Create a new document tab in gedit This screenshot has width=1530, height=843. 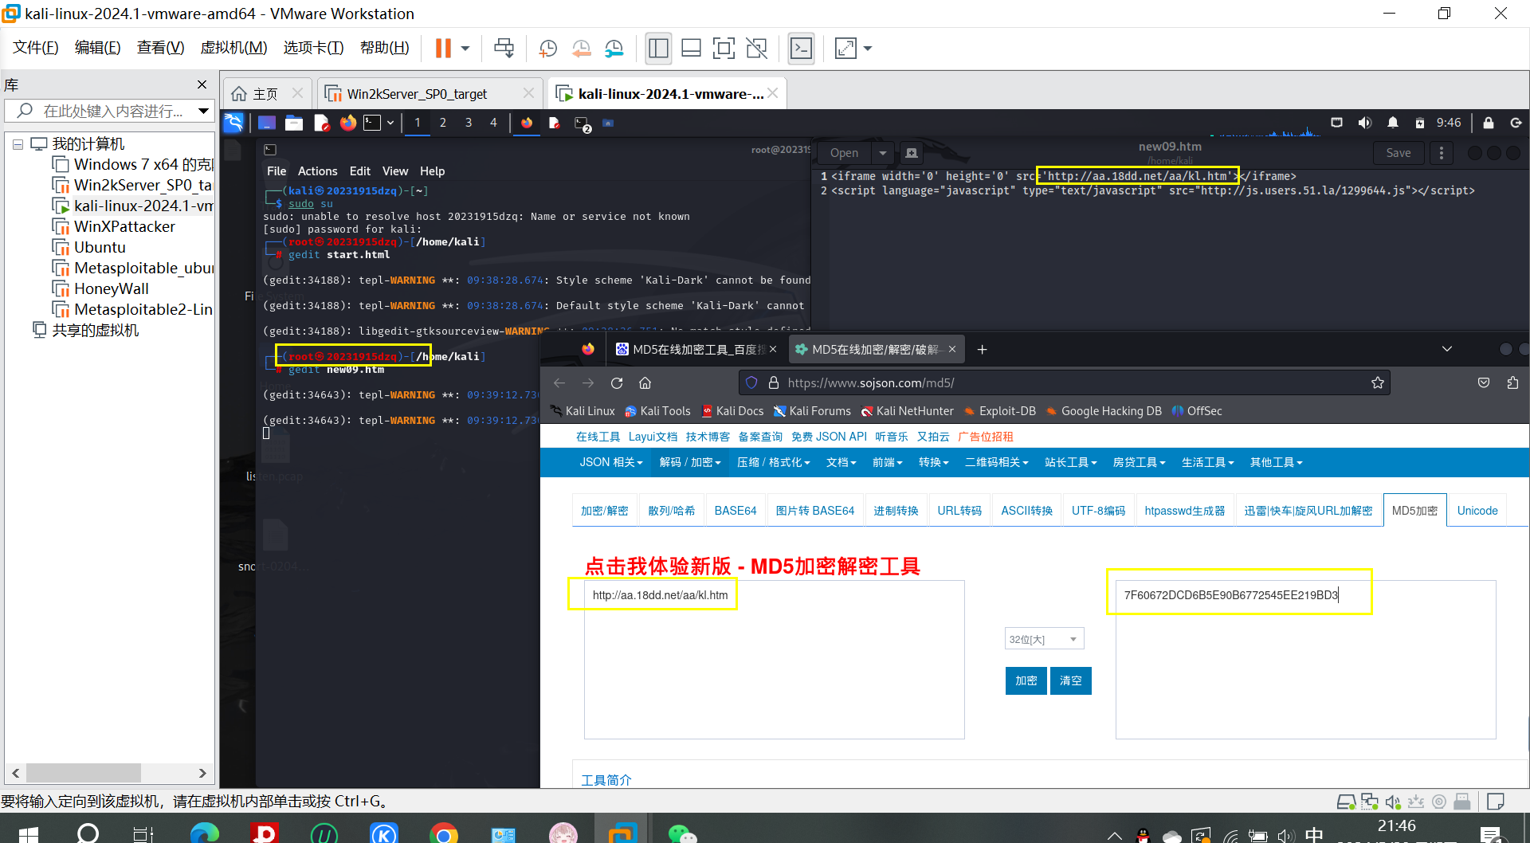click(912, 153)
